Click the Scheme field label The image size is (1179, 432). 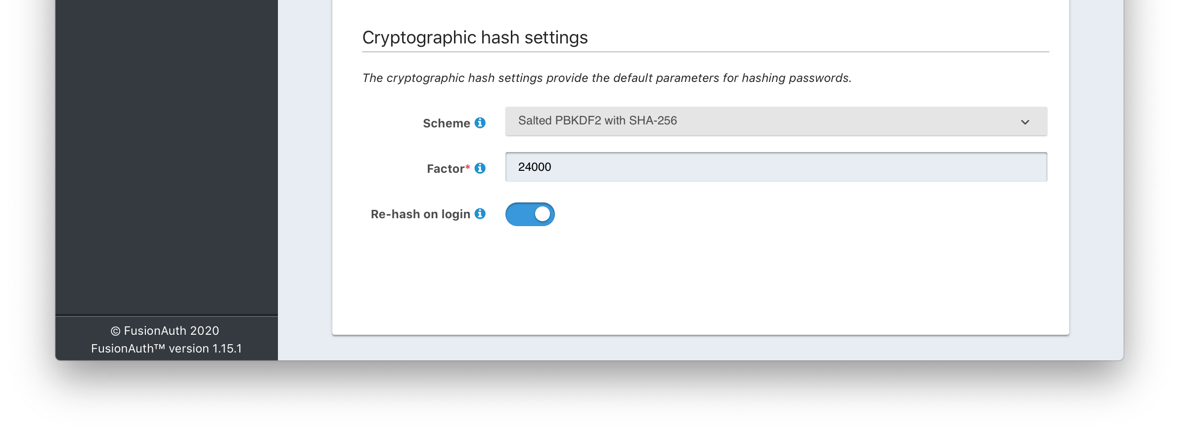[x=446, y=123]
